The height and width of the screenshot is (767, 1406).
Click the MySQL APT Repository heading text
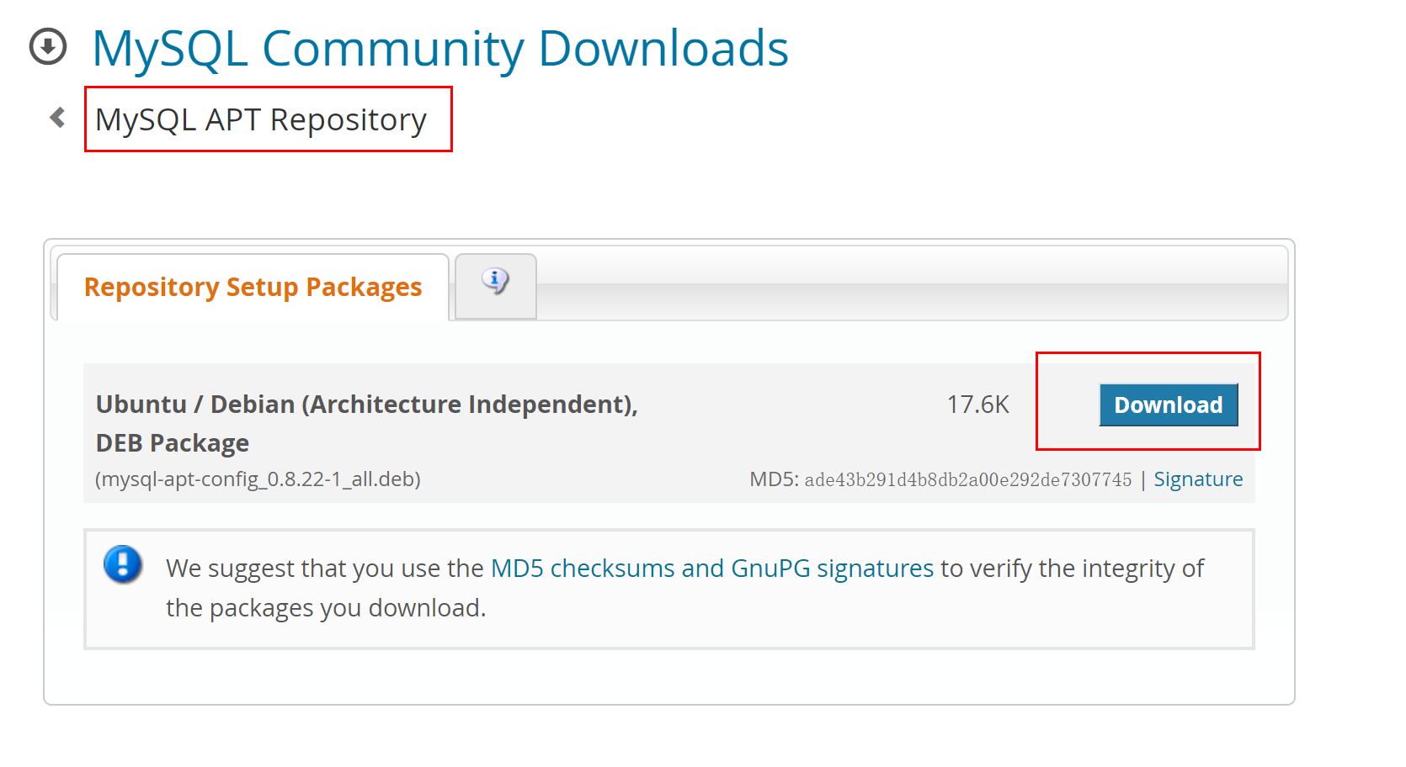coord(261,119)
